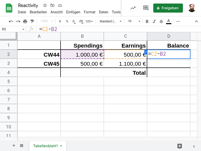The height and width of the screenshot is (151, 201).
Task: Click the Explore button at bottom right
Action: (x=179, y=146)
